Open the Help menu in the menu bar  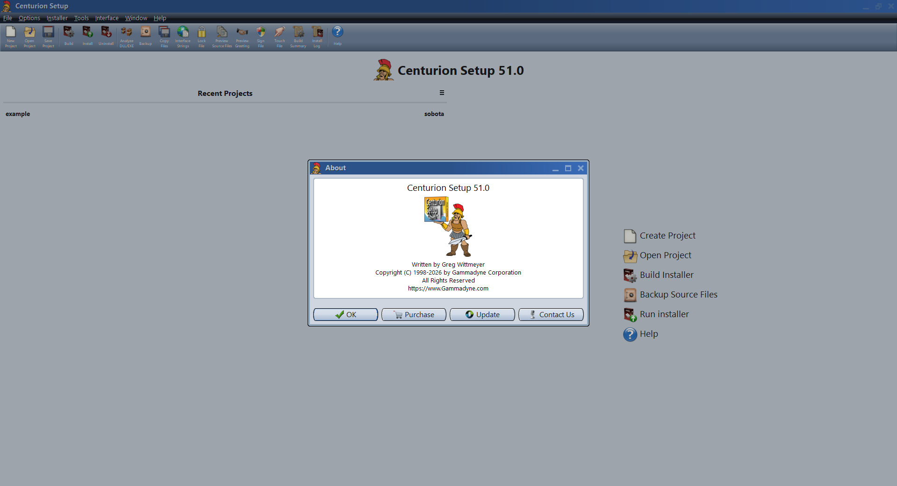(160, 18)
